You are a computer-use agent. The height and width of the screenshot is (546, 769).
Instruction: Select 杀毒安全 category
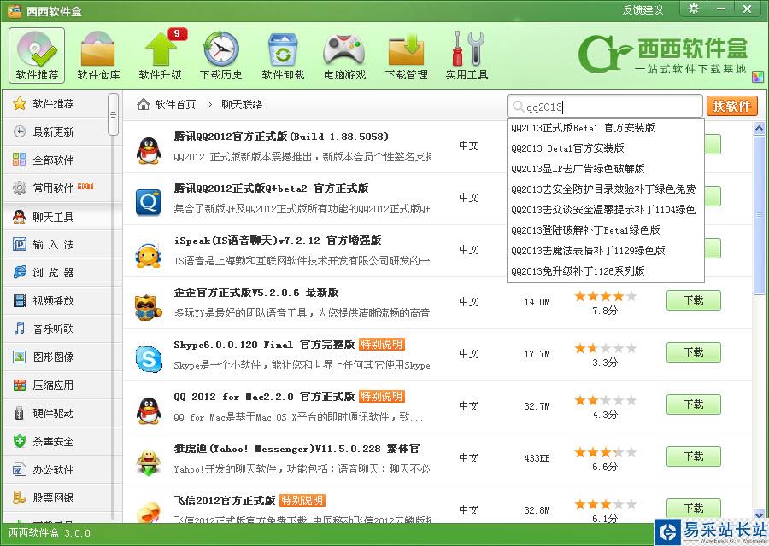[x=56, y=441]
